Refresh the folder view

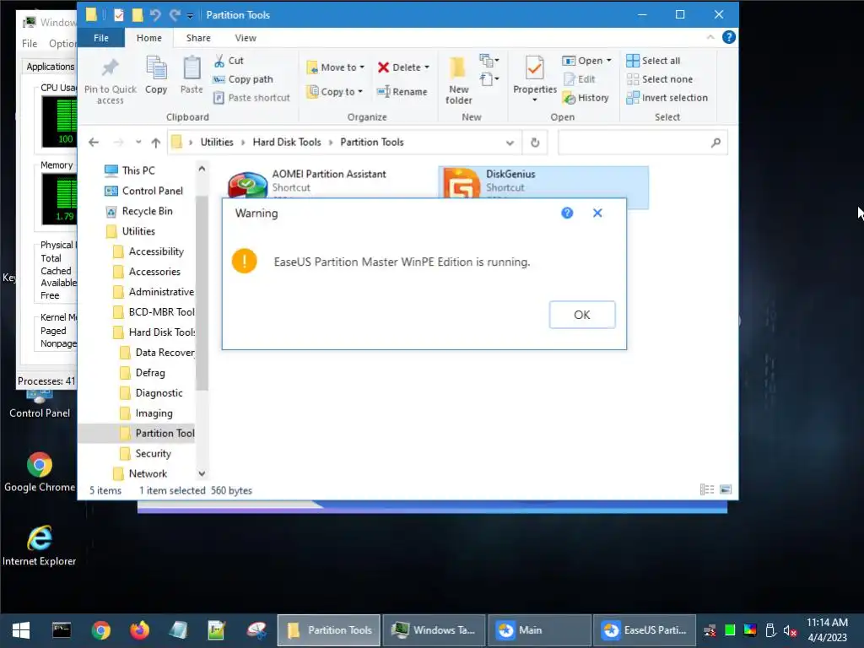[535, 143]
